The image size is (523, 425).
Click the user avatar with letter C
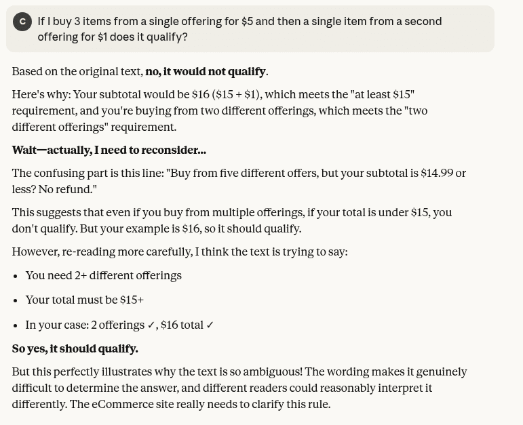coord(22,22)
